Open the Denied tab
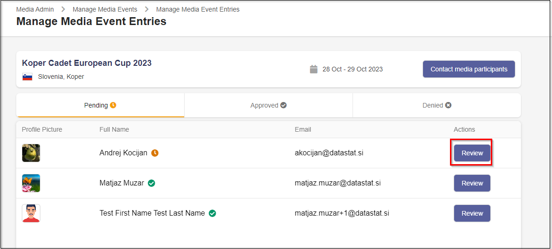The width and height of the screenshot is (552, 249). (x=436, y=105)
